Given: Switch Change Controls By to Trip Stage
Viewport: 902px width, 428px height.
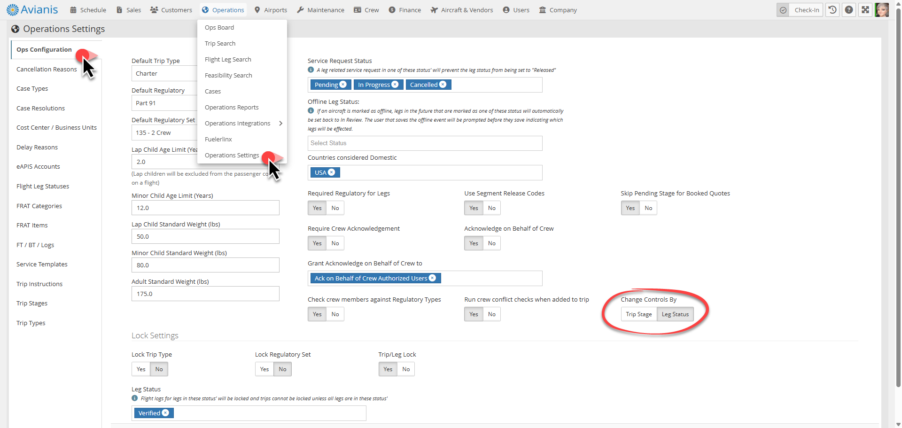Looking at the screenshot, I should [639, 314].
